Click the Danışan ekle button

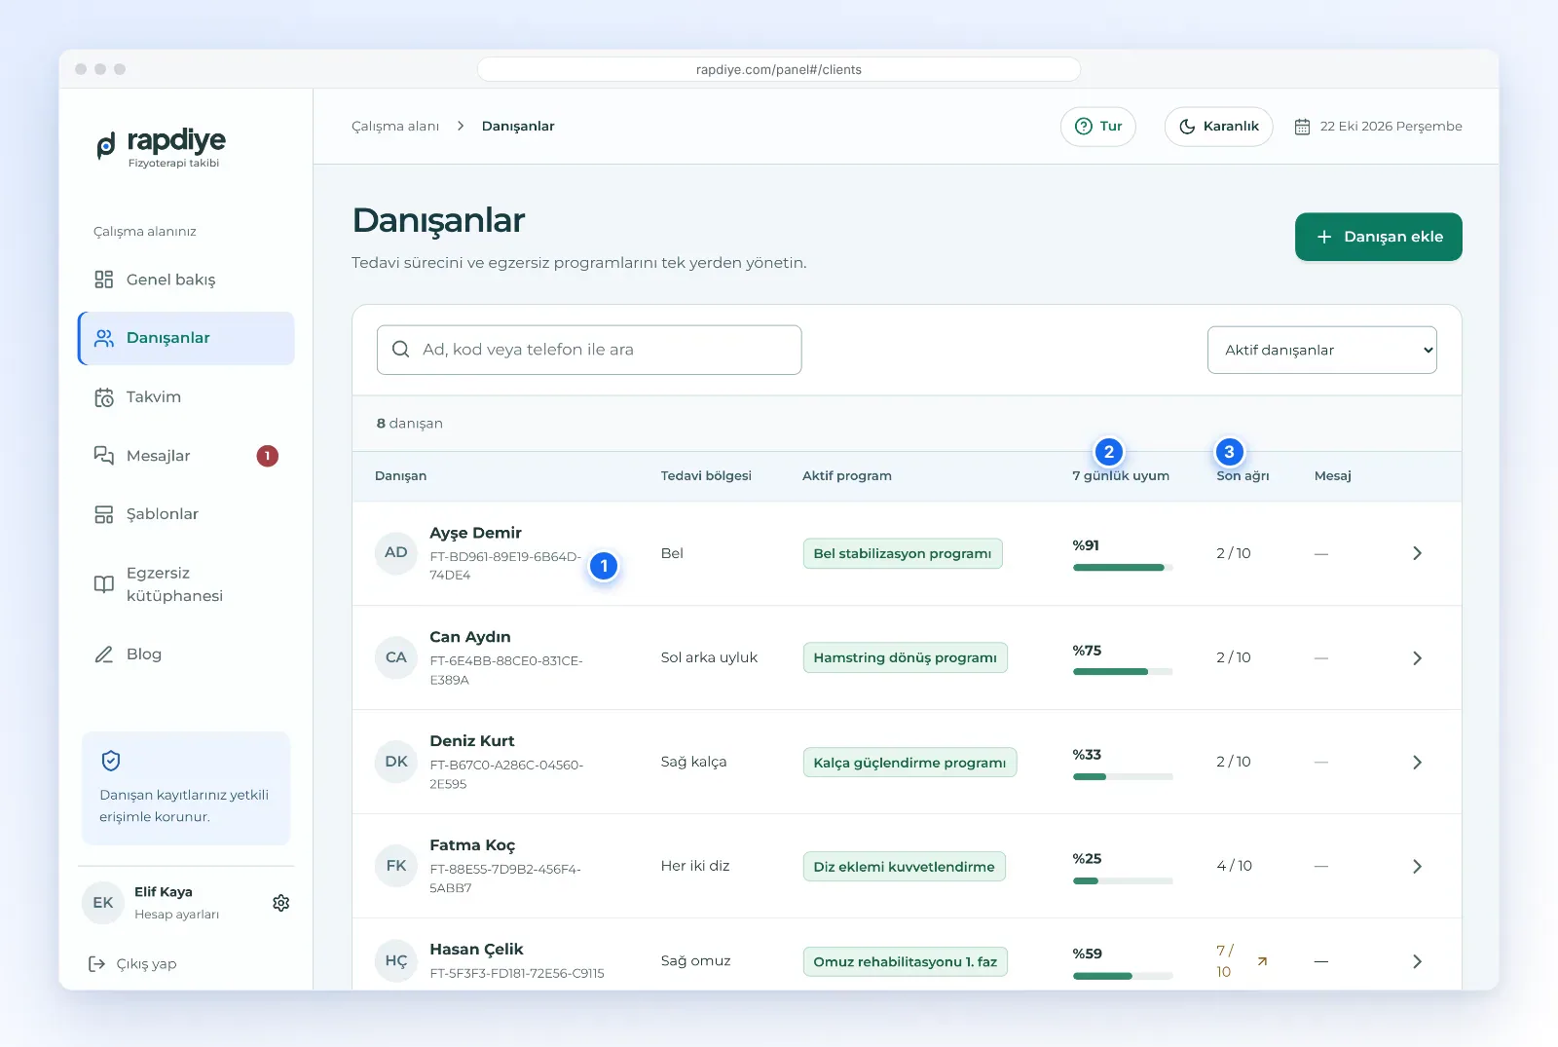click(x=1379, y=237)
